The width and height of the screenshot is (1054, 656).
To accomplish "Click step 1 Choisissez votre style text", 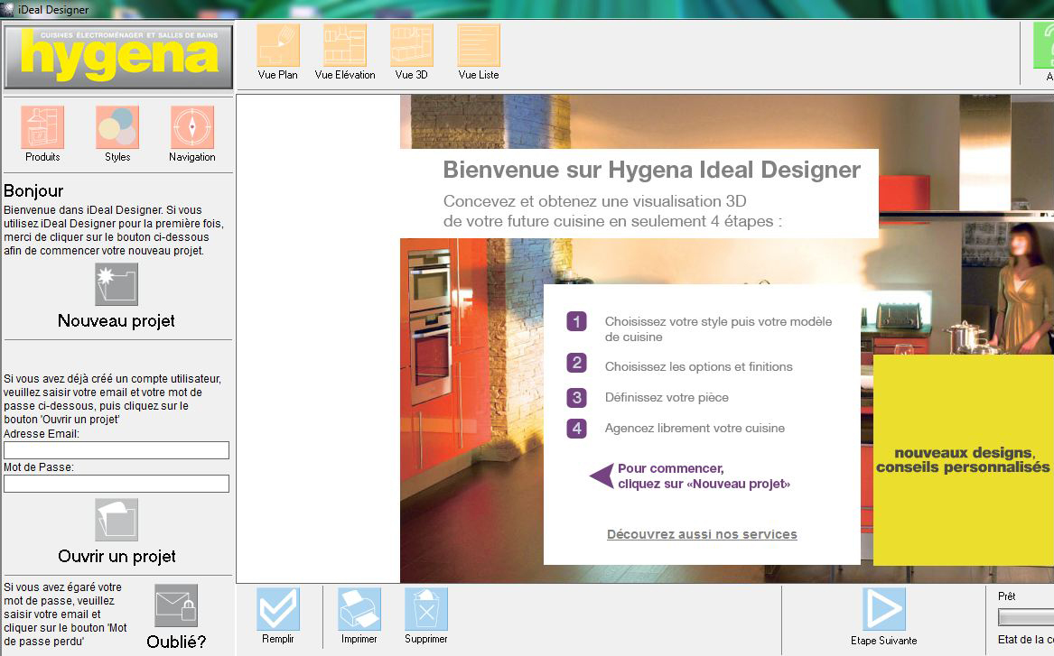I will (x=719, y=329).
